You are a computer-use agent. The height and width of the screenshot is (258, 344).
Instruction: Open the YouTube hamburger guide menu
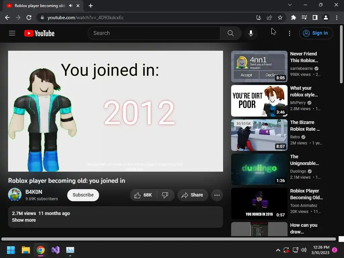click(12, 33)
